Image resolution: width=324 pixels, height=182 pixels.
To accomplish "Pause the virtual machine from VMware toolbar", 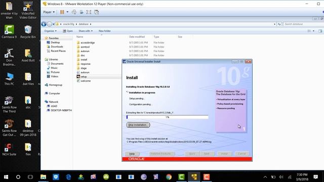I will tap(62, 12).
